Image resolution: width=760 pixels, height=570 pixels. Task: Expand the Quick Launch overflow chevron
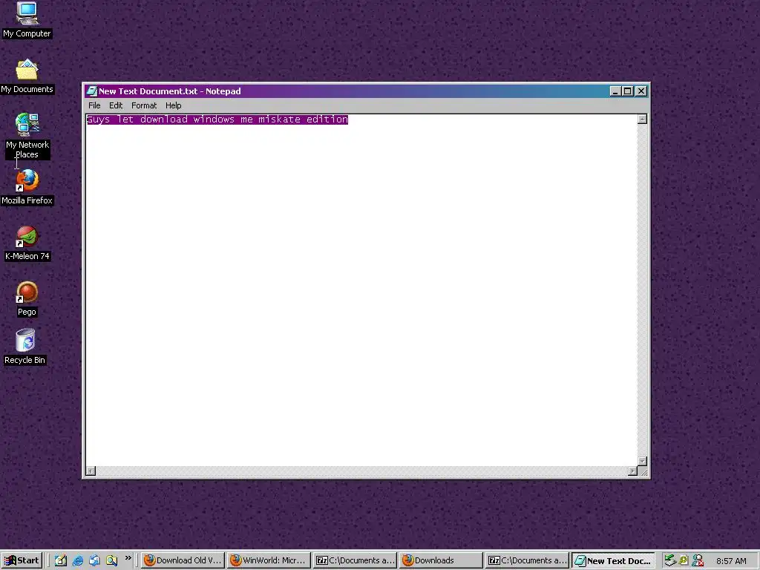click(x=128, y=558)
